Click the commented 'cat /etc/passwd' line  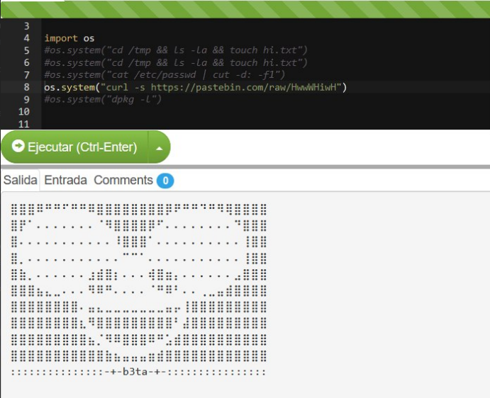(x=165, y=75)
